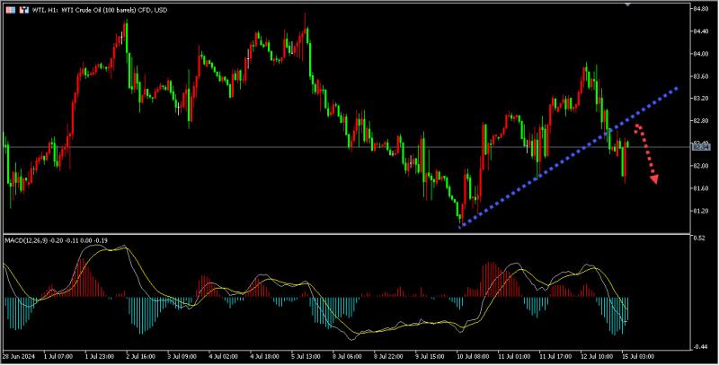Toggle the One Click Trading panel icon

[24, 10]
